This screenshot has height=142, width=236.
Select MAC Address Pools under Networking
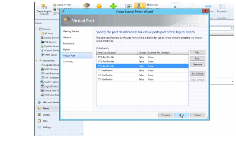pos(50,69)
